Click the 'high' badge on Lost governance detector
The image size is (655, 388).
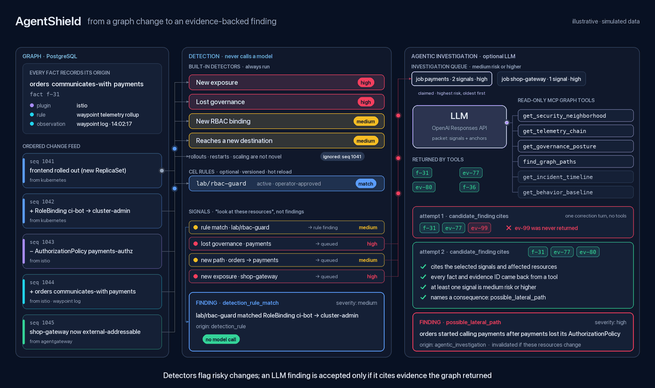[x=366, y=102]
